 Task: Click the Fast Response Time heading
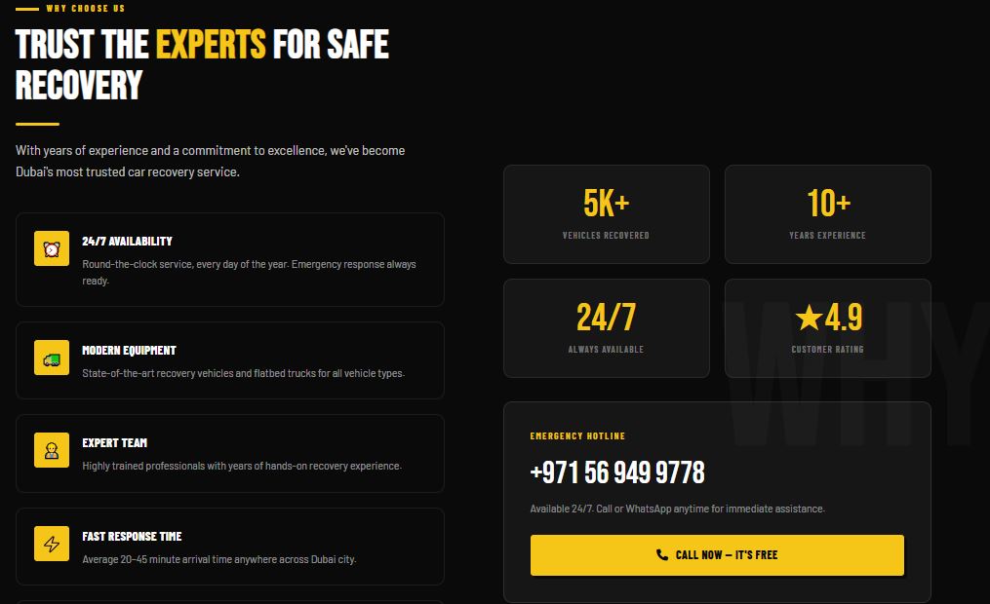(132, 536)
